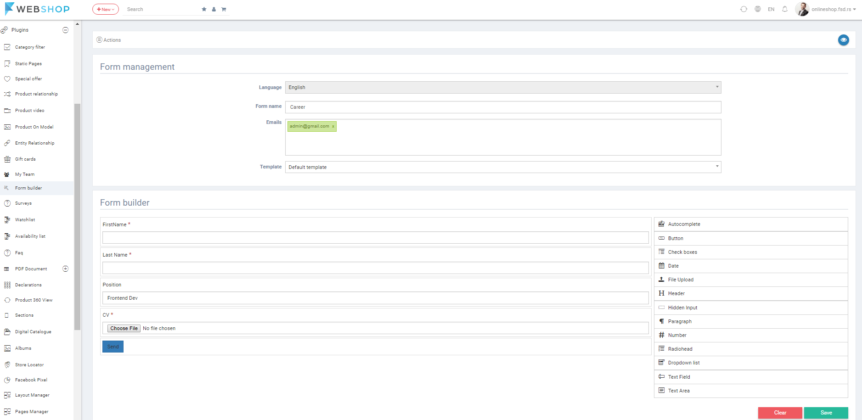Screen dimensions: 862x420
Task: Switch language via EN selector
Action: click(771, 9)
